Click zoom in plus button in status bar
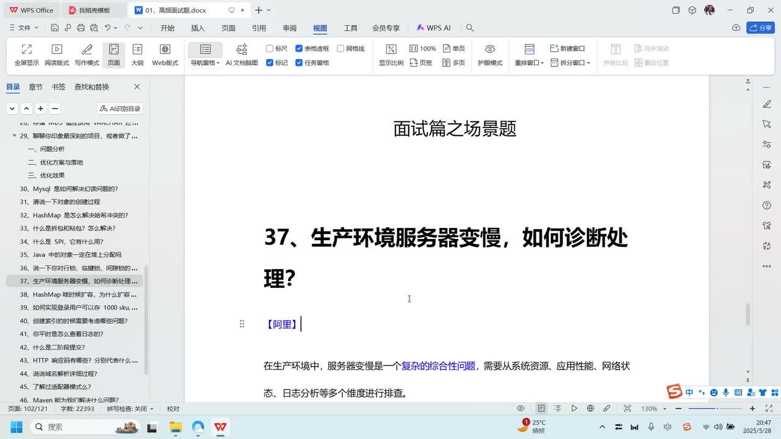This screenshot has width=781, height=439. click(x=752, y=409)
